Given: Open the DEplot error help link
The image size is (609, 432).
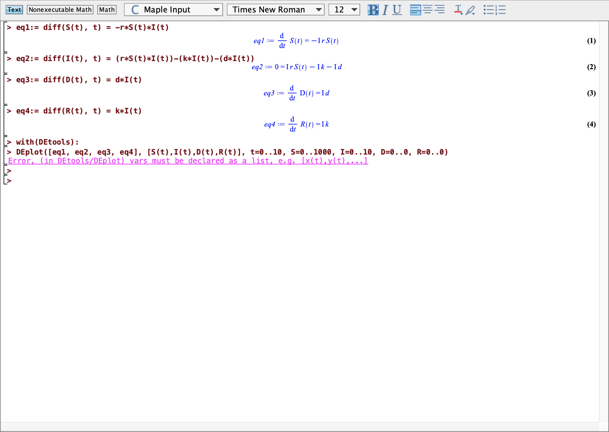Looking at the screenshot, I should (188, 161).
